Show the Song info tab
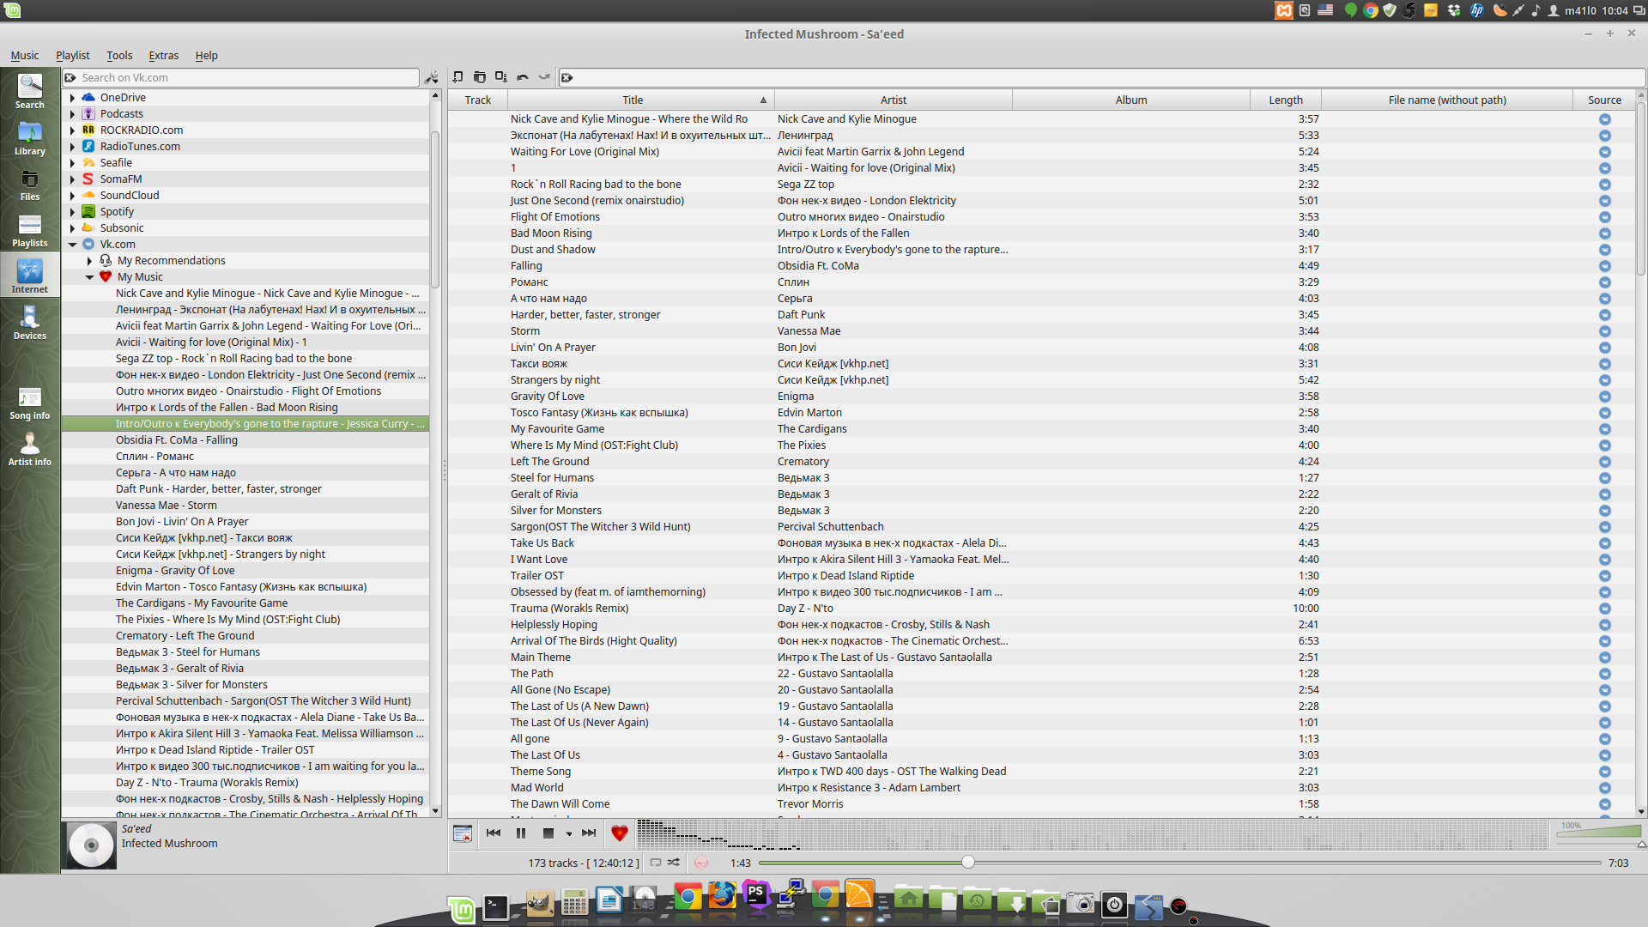Screen dimensions: 1648x927 click(x=29, y=403)
